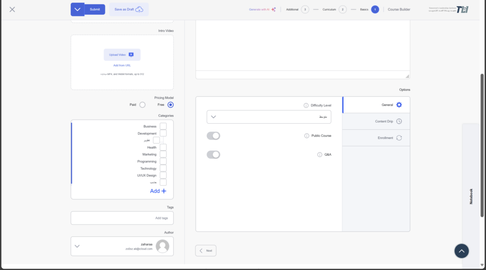Close the course builder with X icon
The height and width of the screenshot is (270, 486).
coord(12,9)
